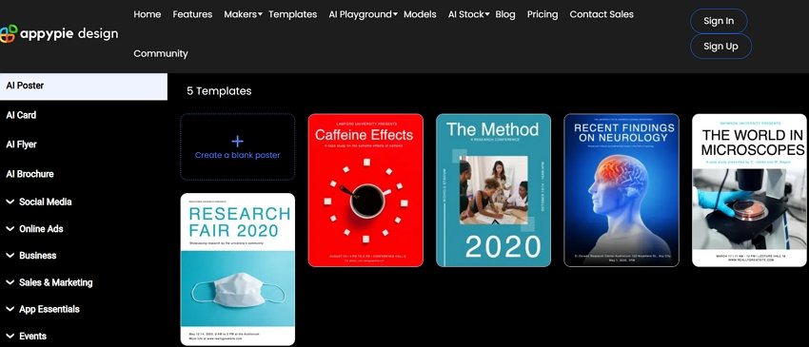Open the Research Fair 2020 template
The height and width of the screenshot is (347, 809).
pos(238,269)
